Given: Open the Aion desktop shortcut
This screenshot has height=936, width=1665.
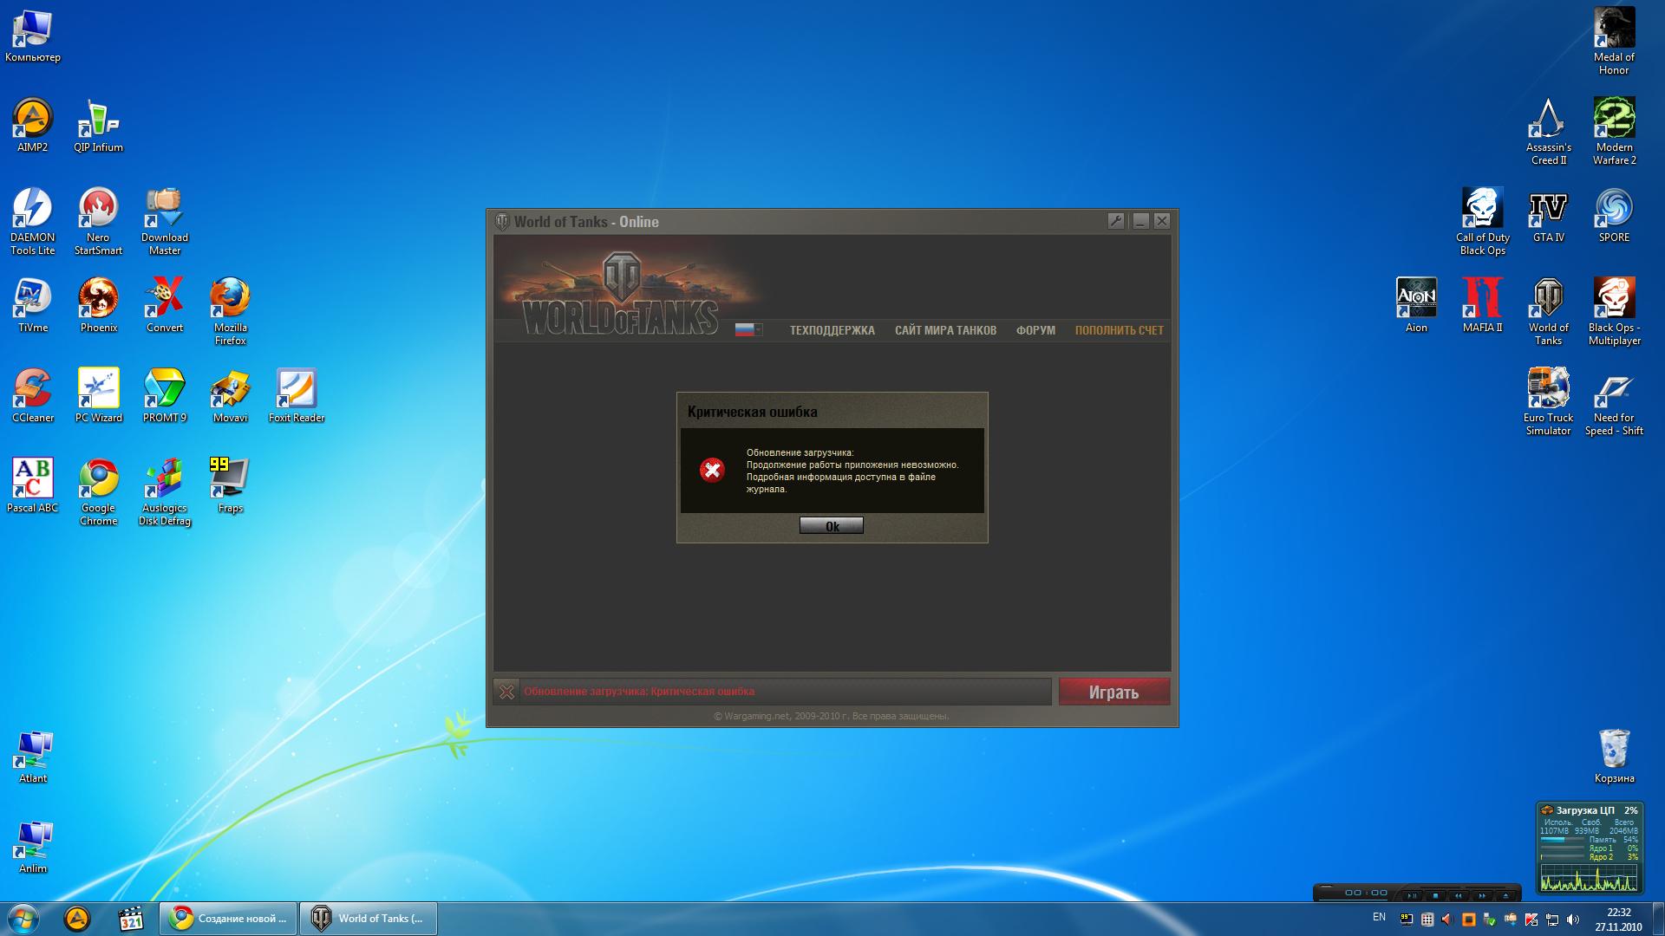Looking at the screenshot, I should coord(1416,306).
